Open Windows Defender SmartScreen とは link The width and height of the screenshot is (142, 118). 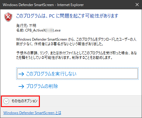point(32,113)
